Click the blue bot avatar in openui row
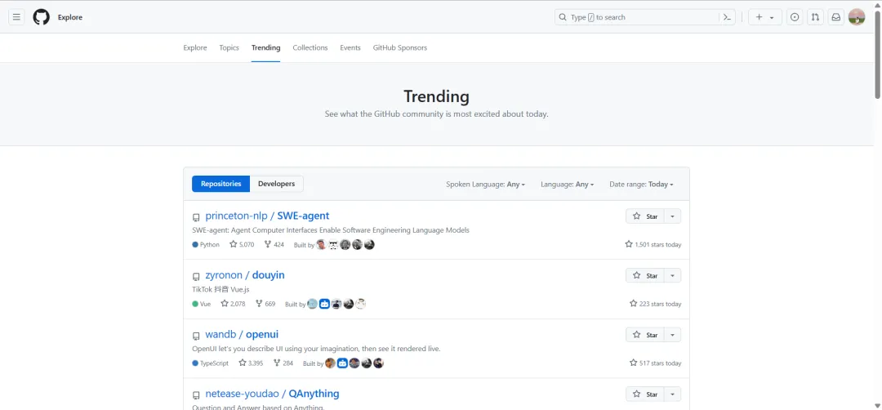Screen dimensions: 882x410 click(342, 363)
